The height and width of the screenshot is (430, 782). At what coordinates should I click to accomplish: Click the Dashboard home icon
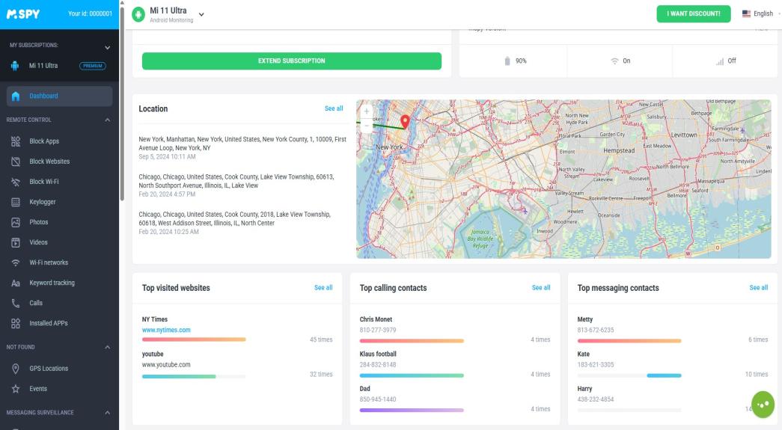click(x=16, y=96)
